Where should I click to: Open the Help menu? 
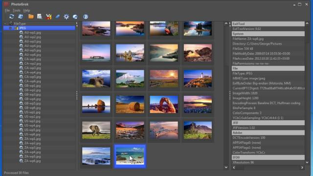[x=26, y=10]
